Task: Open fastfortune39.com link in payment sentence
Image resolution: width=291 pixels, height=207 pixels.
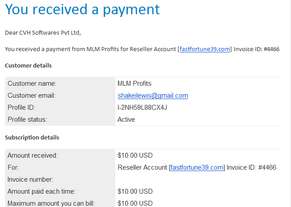Action: click(x=205, y=49)
